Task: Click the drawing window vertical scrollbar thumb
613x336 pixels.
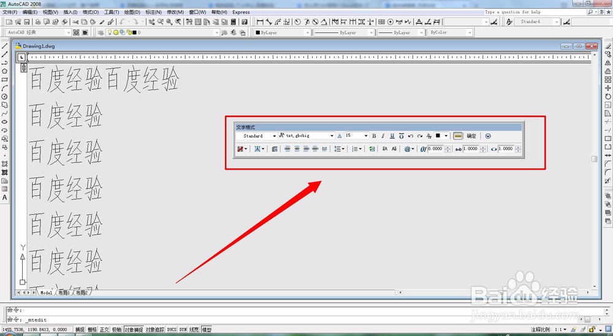Action: coord(594,159)
